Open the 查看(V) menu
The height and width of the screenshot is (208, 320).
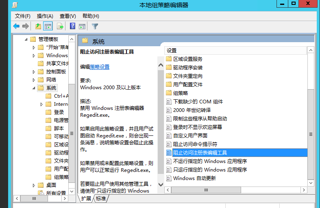pos(68,16)
